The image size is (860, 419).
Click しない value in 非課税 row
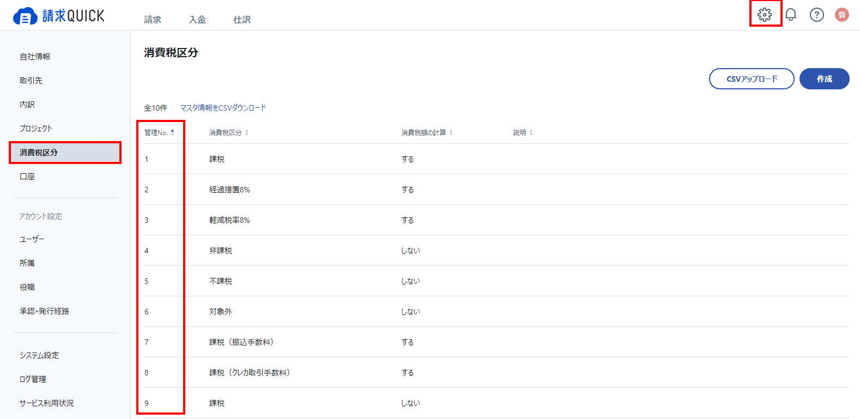pyautogui.click(x=410, y=251)
